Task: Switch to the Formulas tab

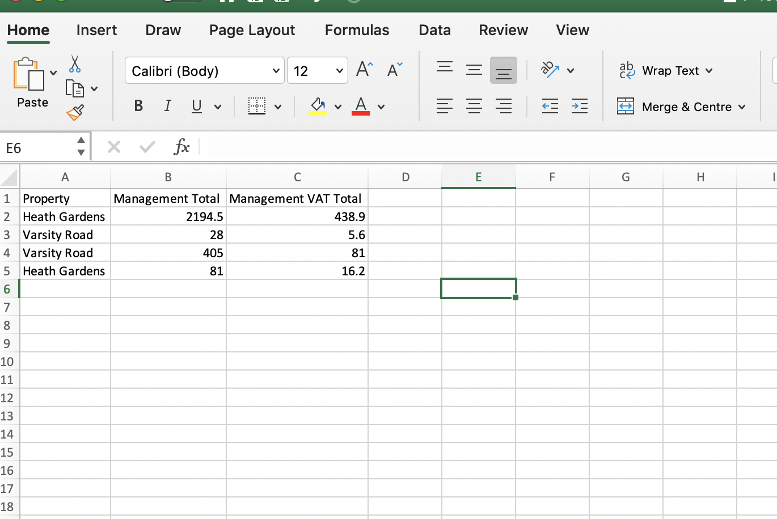Action: tap(357, 30)
